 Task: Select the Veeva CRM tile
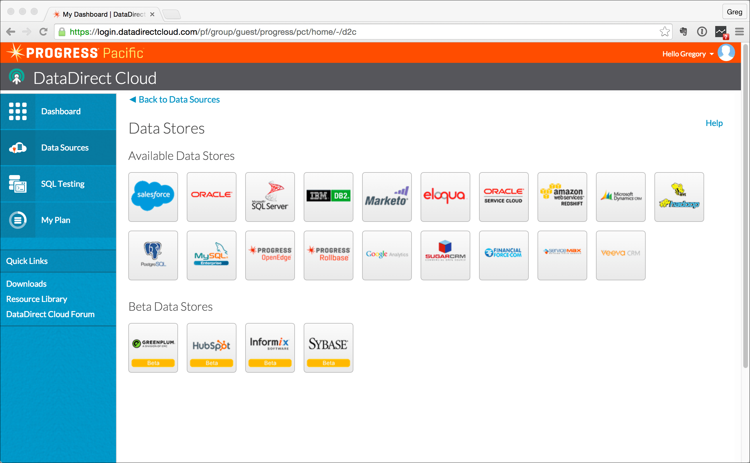coord(621,255)
